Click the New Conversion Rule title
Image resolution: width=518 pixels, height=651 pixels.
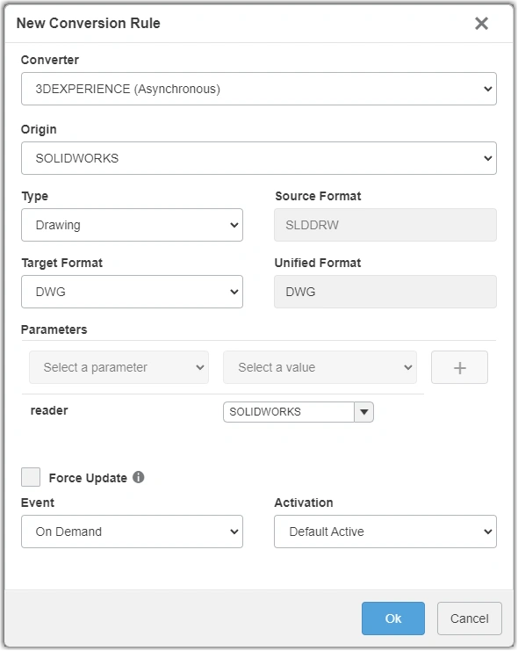[x=88, y=23]
